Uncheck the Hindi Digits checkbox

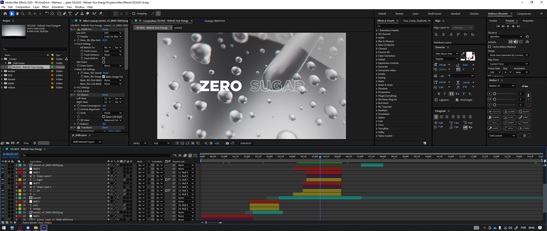tap(457, 100)
